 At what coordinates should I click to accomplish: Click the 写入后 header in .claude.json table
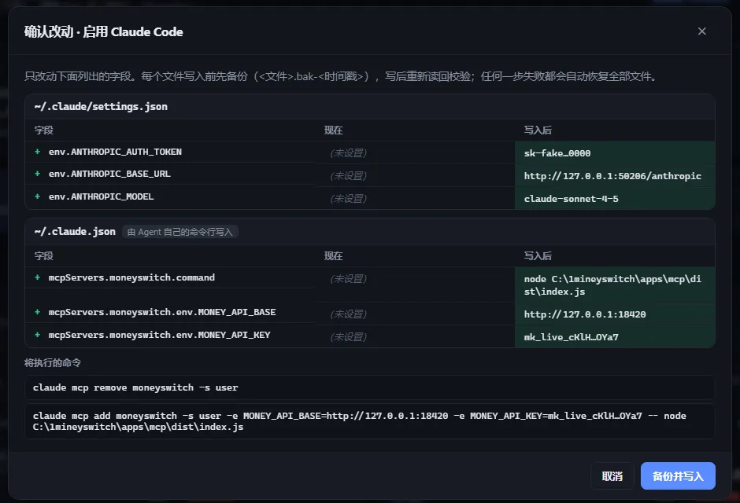538,255
